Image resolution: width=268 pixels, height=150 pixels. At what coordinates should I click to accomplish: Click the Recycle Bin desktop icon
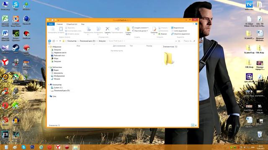(x=260, y=135)
